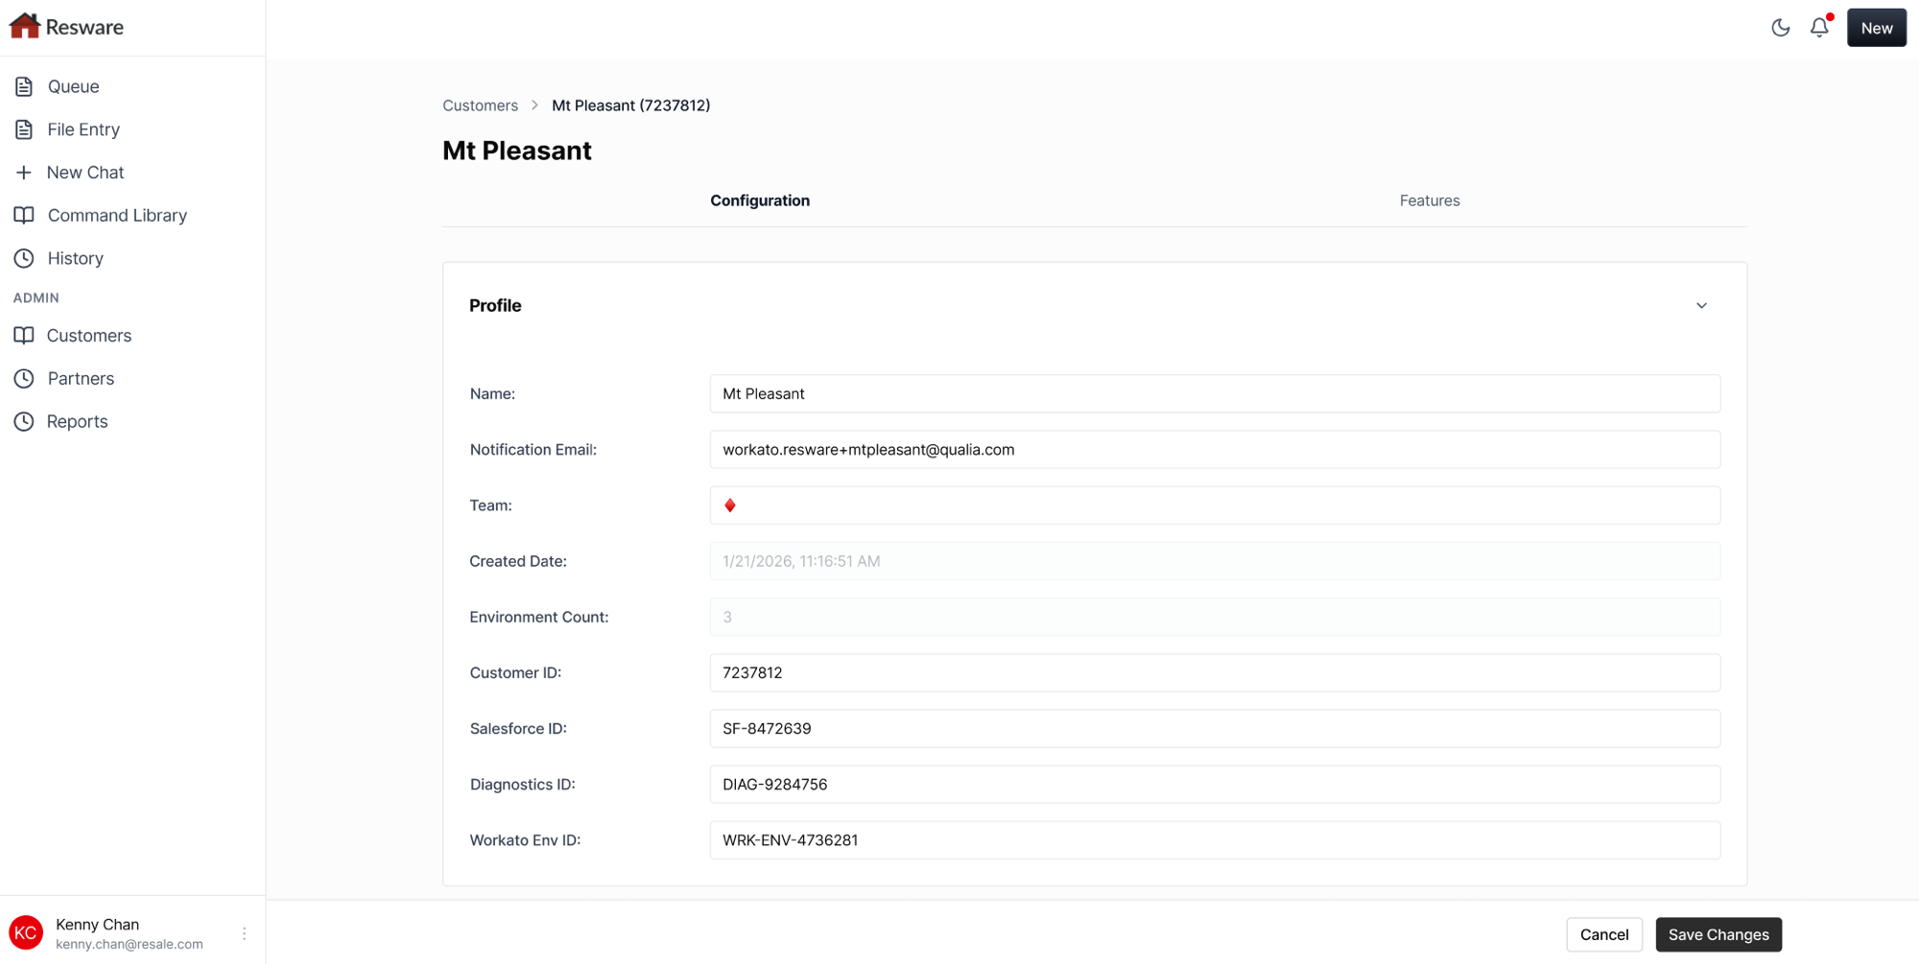Viewport: 1919px width, 964px height.
Task: Open the Reports clock icon
Action: pyautogui.click(x=24, y=421)
